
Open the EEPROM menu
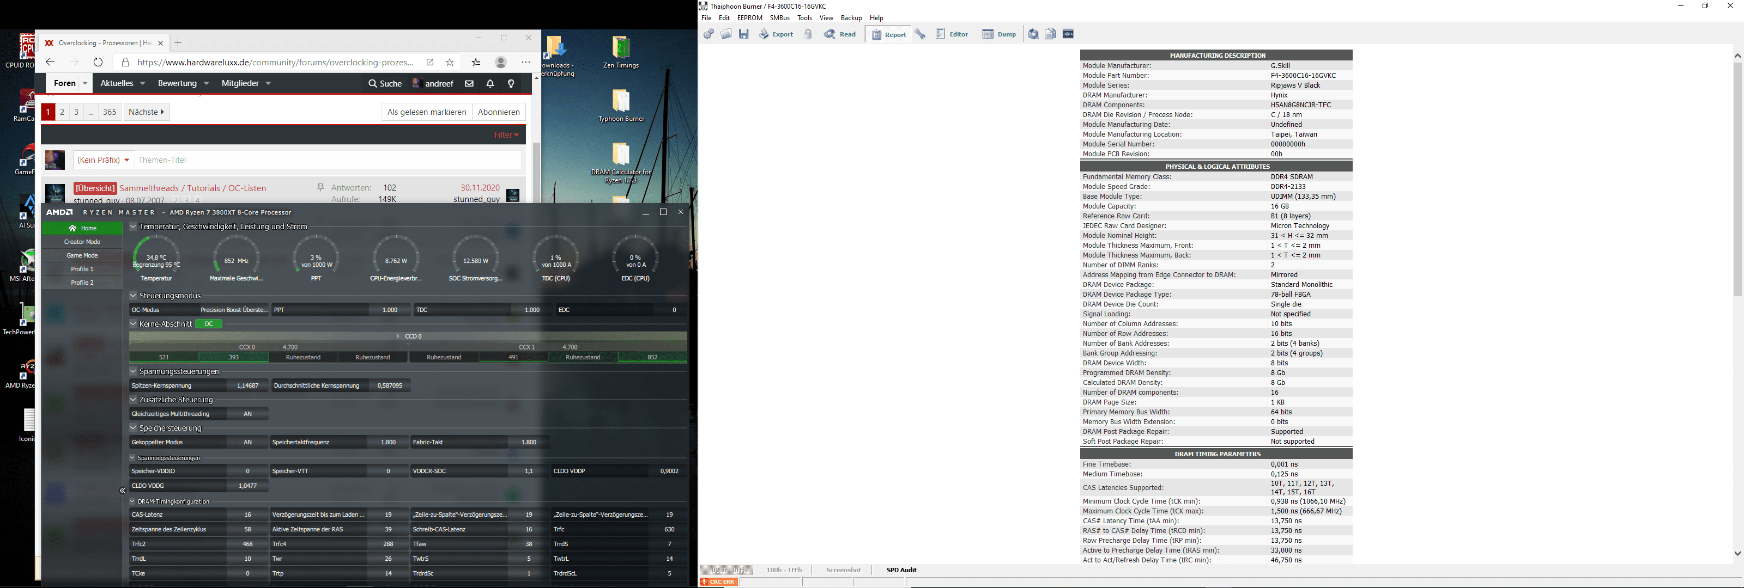[x=749, y=19]
